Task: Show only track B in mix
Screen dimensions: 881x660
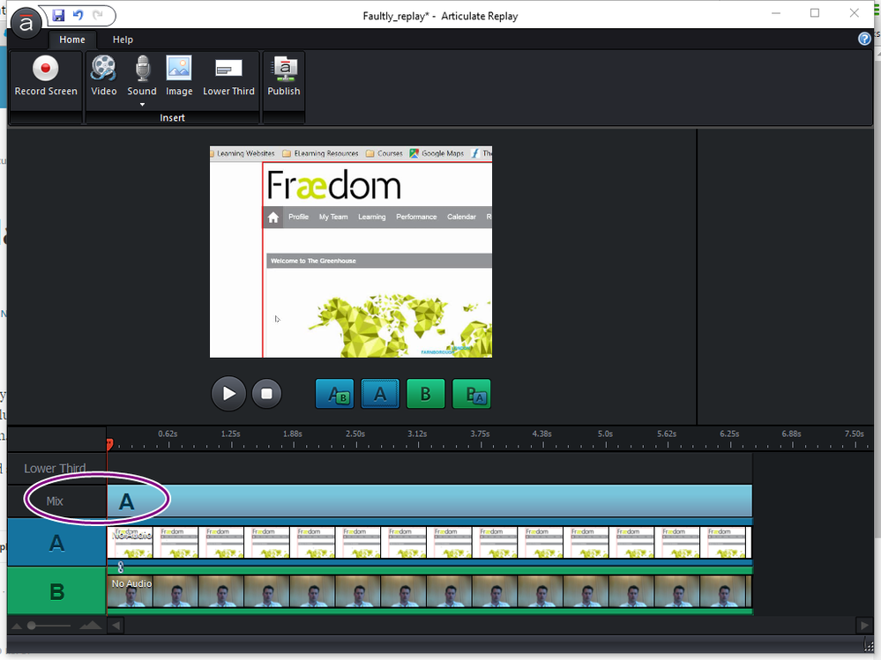Action: (426, 394)
